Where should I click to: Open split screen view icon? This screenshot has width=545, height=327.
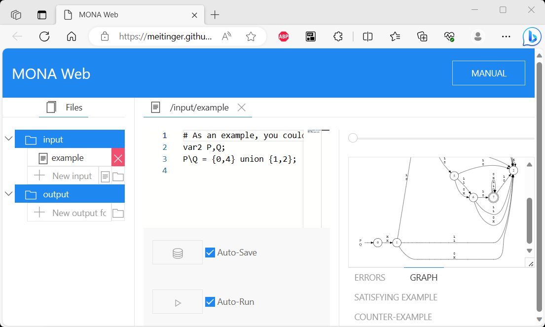tap(368, 36)
